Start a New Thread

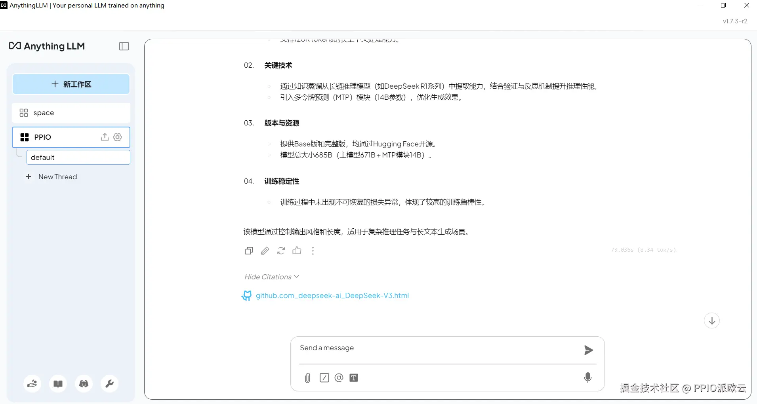[x=51, y=177]
